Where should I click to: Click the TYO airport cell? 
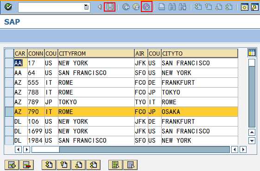point(141,102)
